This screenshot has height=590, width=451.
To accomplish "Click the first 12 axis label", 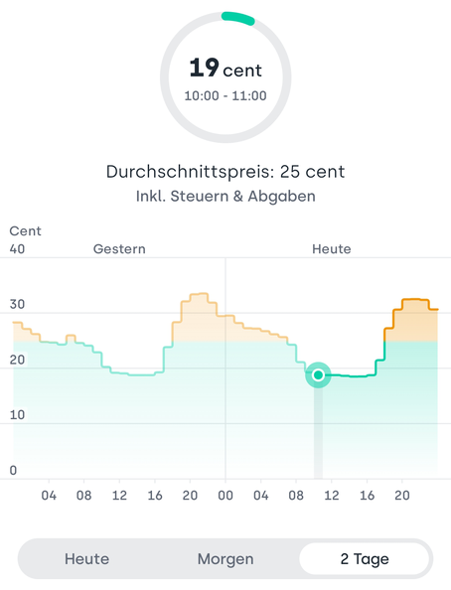I will (x=119, y=496).
